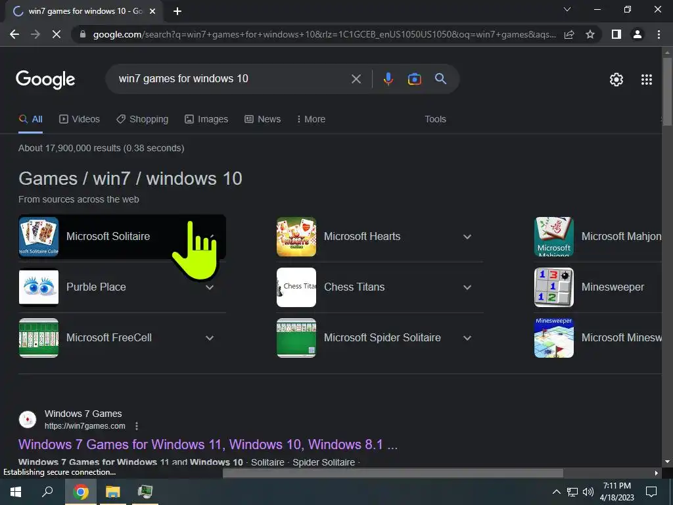Image resolution: width=673 pixels, height=505 pixels.
Task: Open Google quick settings gear
Action: coord(616,80)
